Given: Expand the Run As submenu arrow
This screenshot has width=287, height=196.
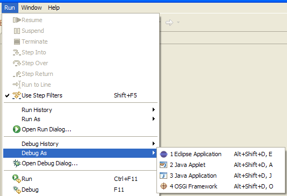Looking at the screenshot, I should pos(154,119).
